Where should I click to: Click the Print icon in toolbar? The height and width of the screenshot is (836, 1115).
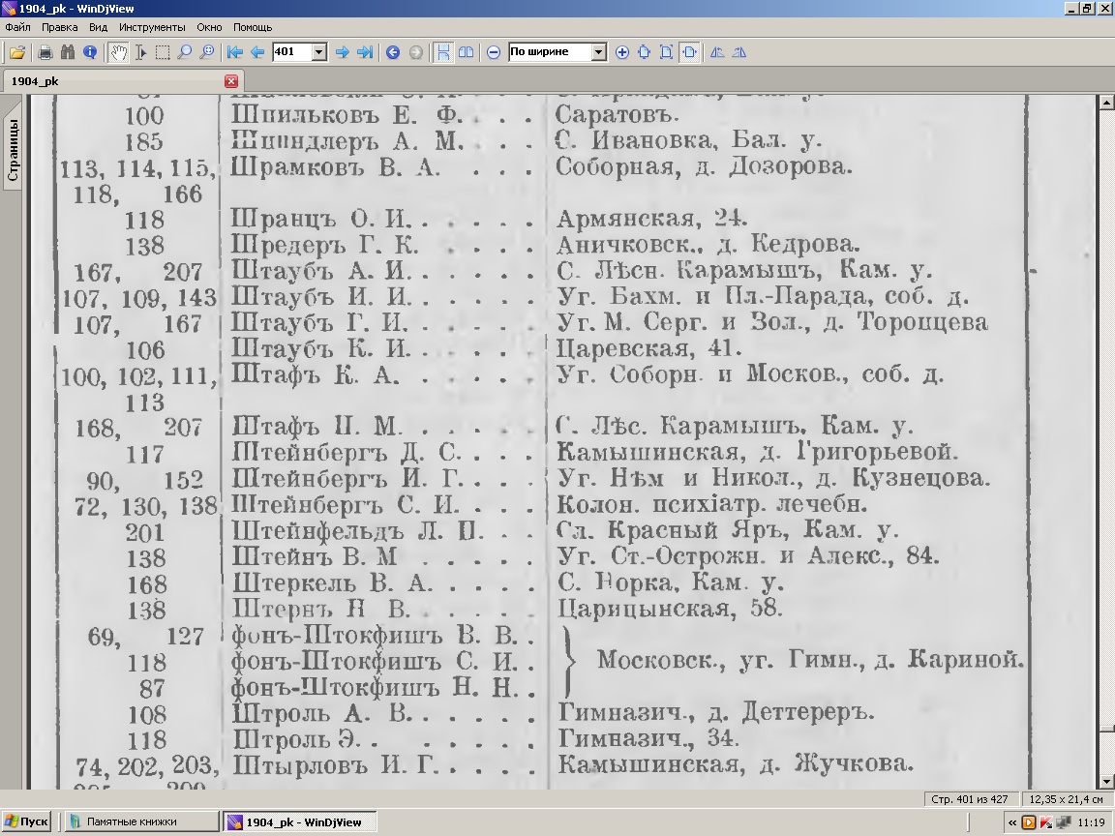(45, 52)
